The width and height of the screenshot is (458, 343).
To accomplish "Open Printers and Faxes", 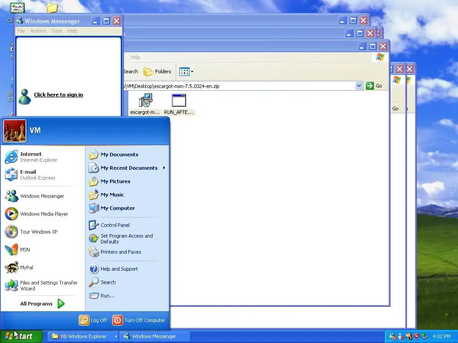I will pos(127,252).
